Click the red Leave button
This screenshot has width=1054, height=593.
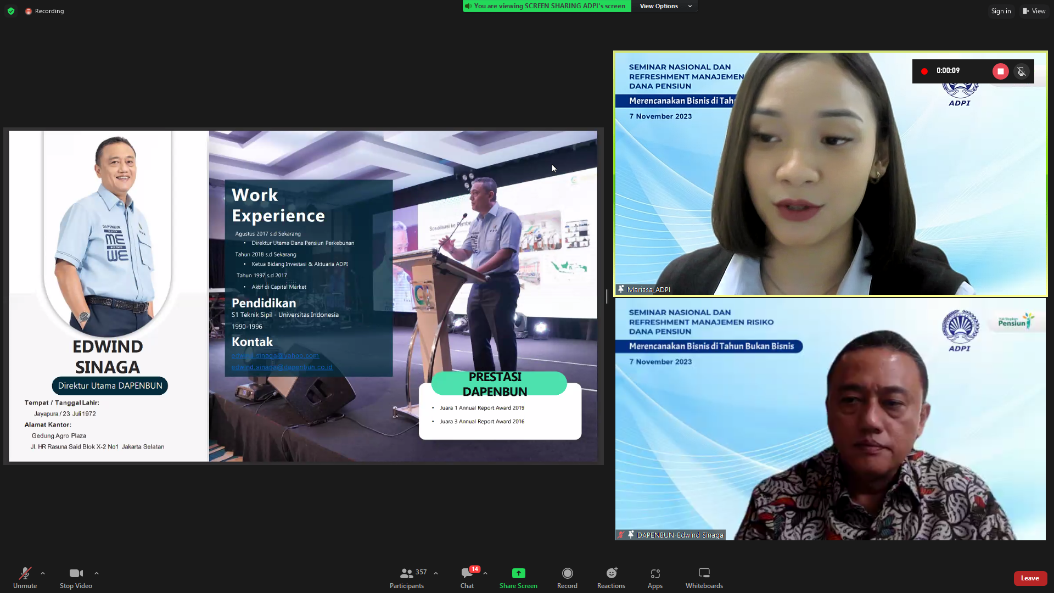(x=1030, y=578)
